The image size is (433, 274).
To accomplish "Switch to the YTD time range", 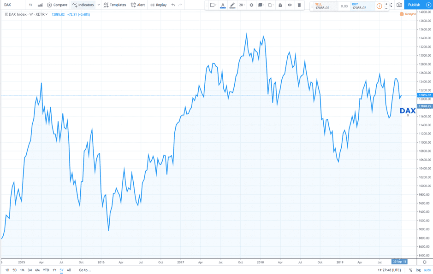I will (46, 270).
